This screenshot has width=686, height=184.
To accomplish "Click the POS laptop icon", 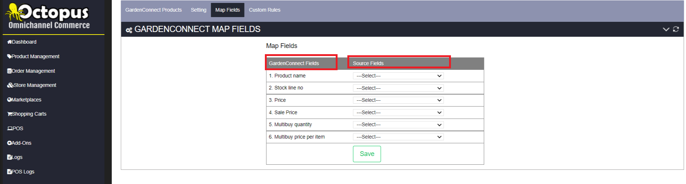I will click(10, 128).
